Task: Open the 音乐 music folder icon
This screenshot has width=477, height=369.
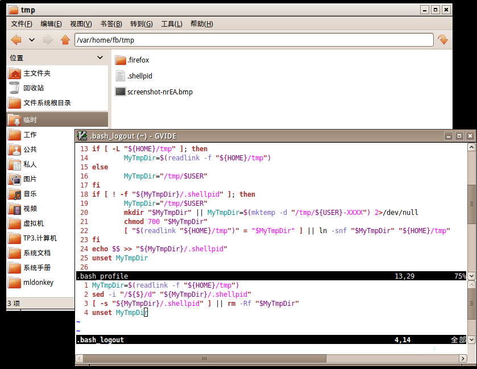Action: (15, 194)
